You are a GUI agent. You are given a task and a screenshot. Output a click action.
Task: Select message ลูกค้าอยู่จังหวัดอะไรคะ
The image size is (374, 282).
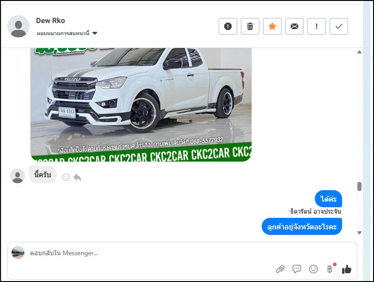[x=302, y=226]
